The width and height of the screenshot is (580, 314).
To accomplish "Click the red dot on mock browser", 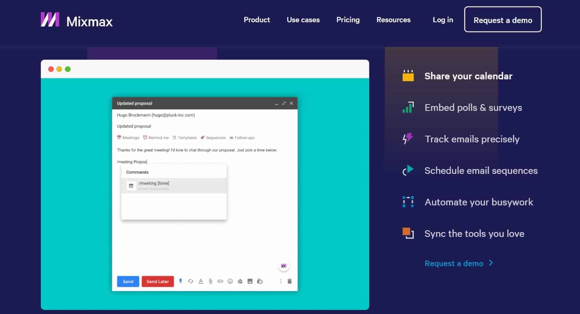I will tap(51, 69).
